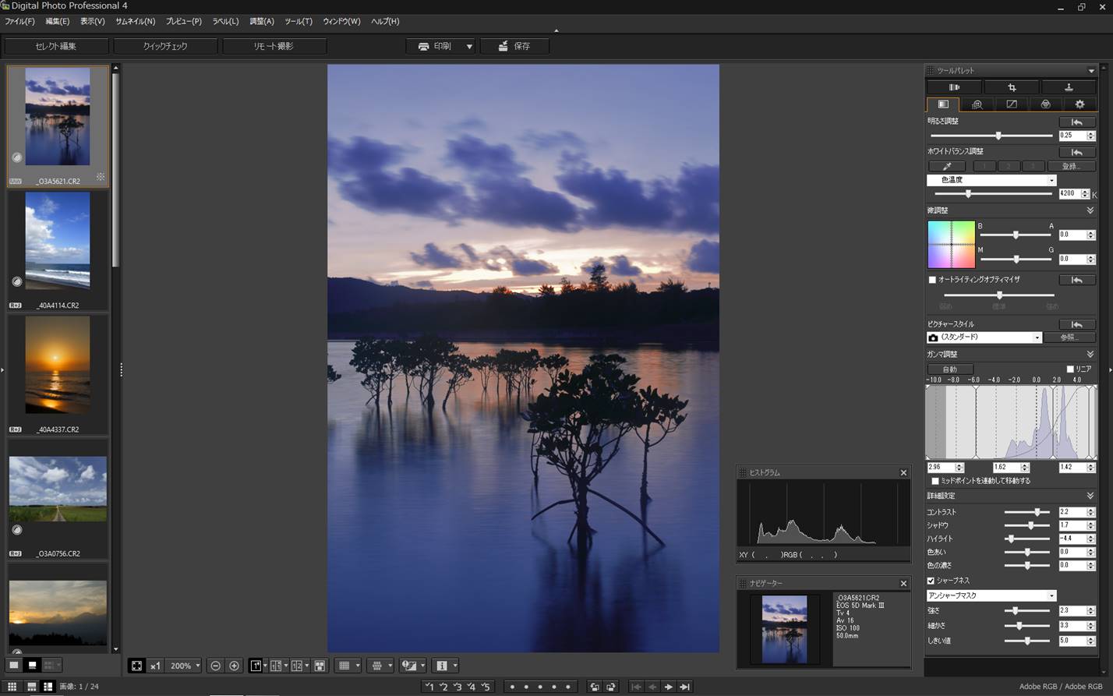Open the 色温度 white balance dropdown

[x=1051, y=180]
